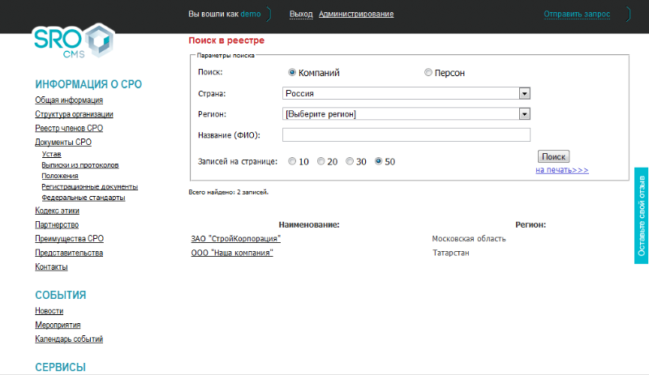Click Выход to log out
Image resolution: width=649 pixels, height=375 pixels.
(x=301, y=14)
